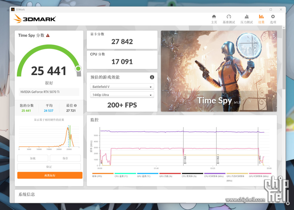Close the 3DMark window
Viewport: 294px width, 210px height.
[281, 9]
